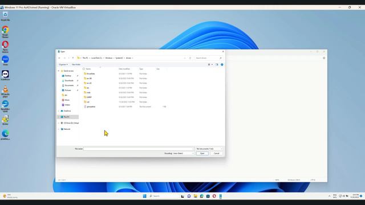Click the Help question mark icon
Image resolution: width=365 pixels, height=205 pixels.
click(x=222, y=64)
